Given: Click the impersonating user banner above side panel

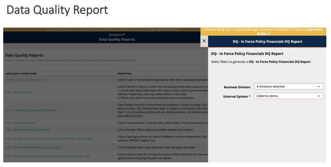Looking at the screenshot, I should point(263,31).
